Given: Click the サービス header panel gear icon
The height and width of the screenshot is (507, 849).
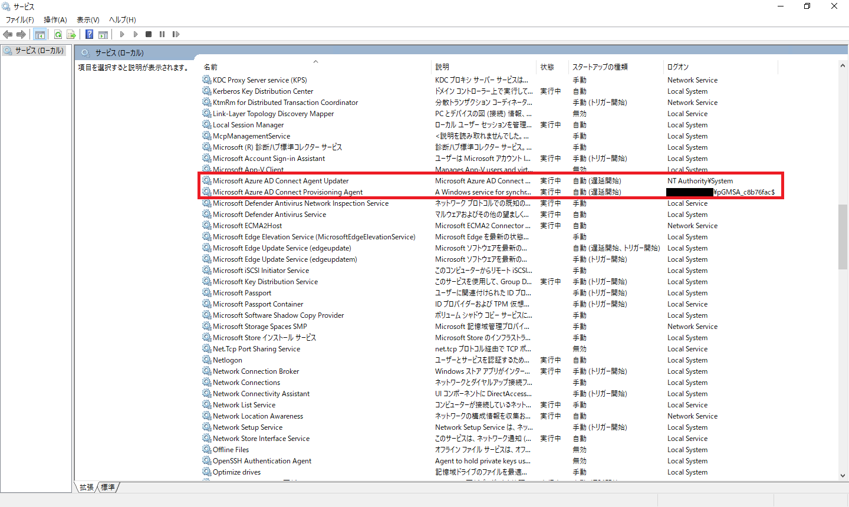Looking at the screenshot, I should 85,52.
